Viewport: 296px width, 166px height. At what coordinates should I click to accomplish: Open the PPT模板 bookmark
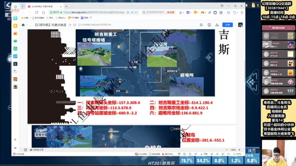click(73, 18)
